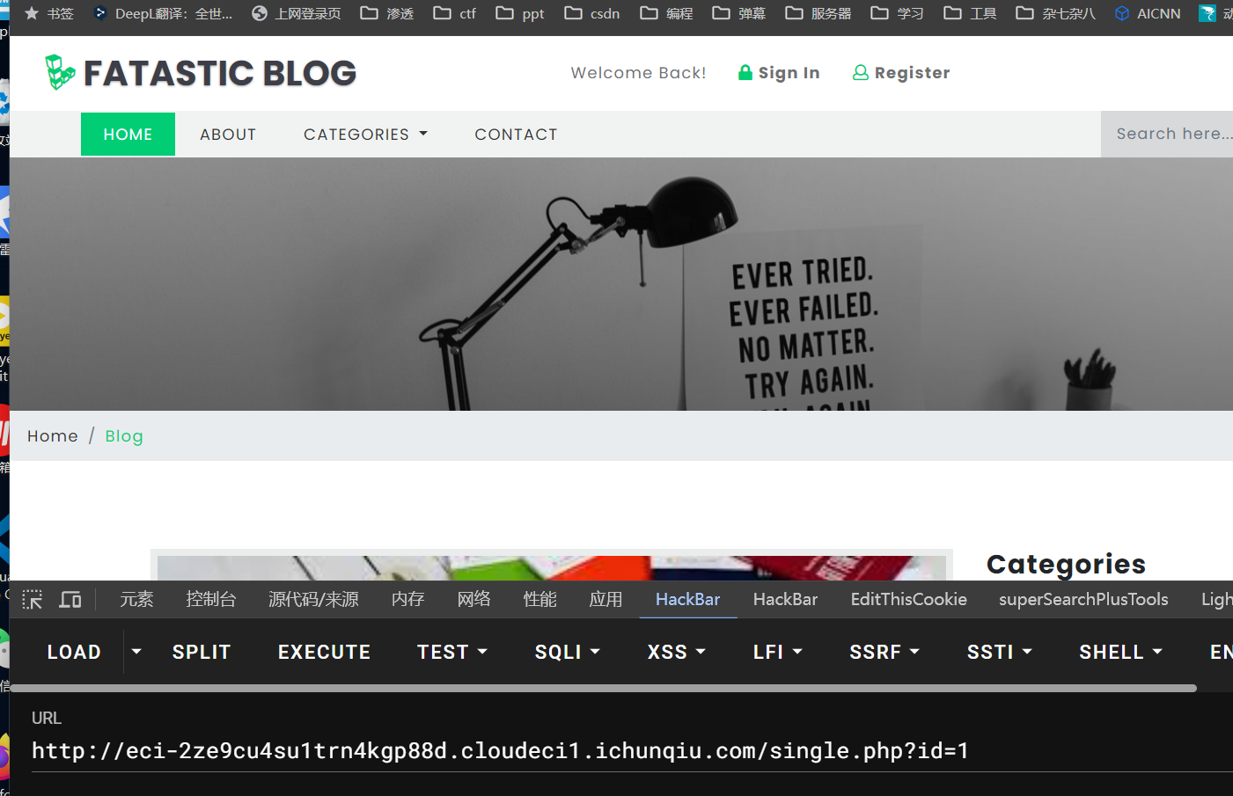Go to the About page link
This screenshot has width=1233, height=796.
click(228, 135)
